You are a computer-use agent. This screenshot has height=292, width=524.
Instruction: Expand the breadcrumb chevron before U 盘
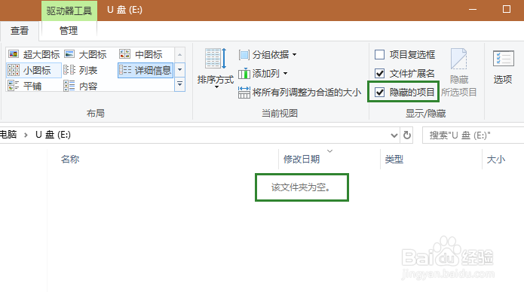[26, 135]
